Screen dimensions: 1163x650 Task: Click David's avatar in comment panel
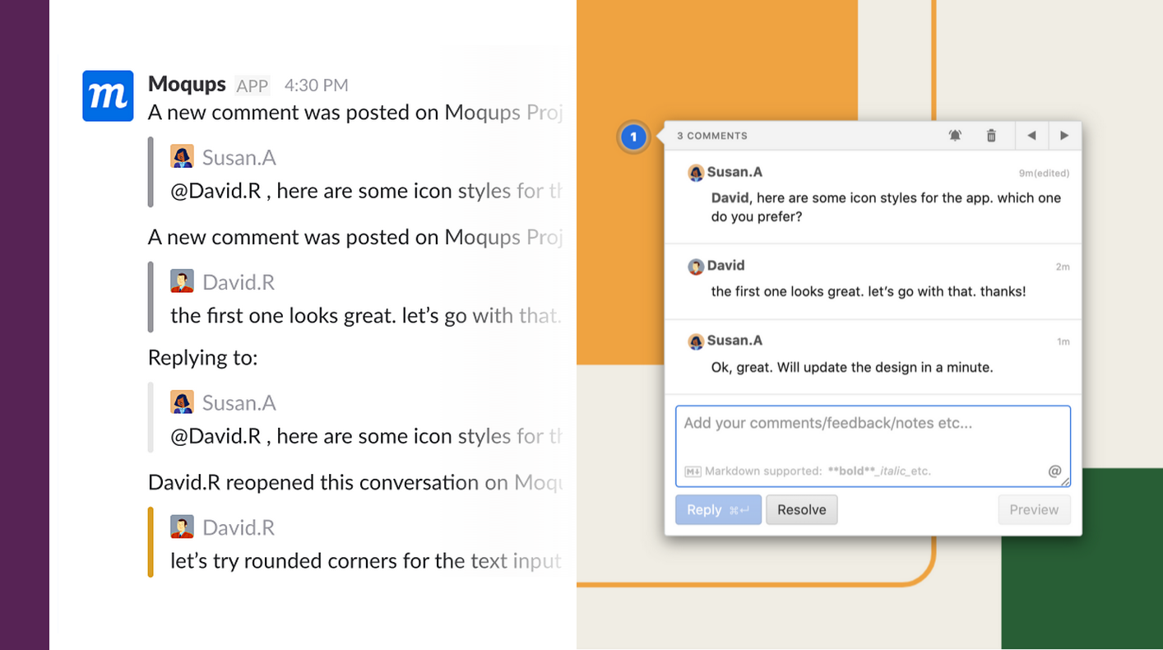pos(696,267)
